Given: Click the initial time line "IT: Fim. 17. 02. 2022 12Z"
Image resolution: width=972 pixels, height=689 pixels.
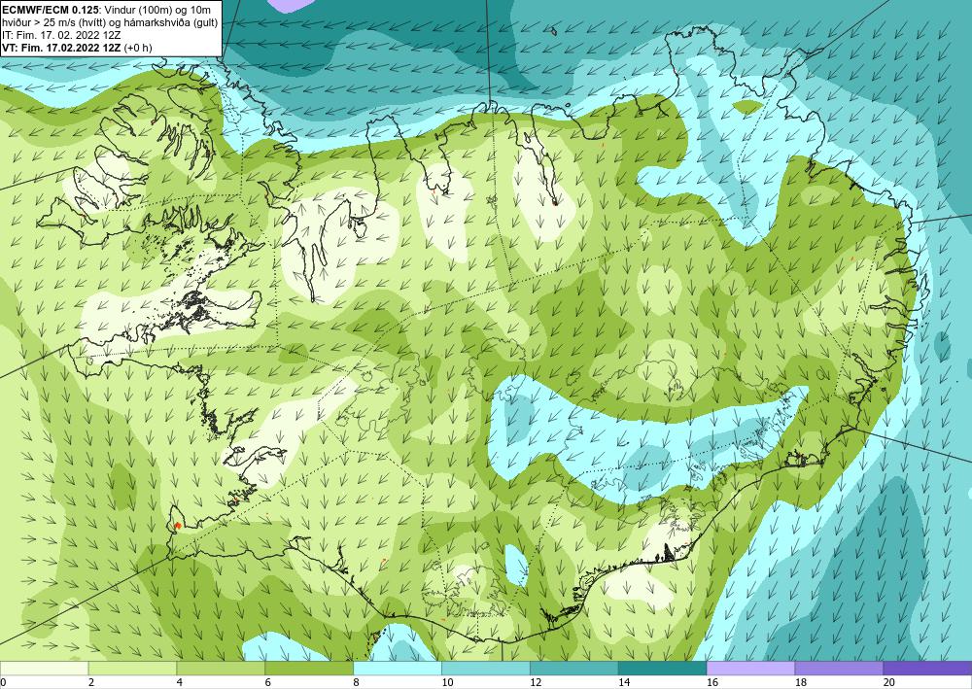Looking at the screenshot, I should 60,35.
